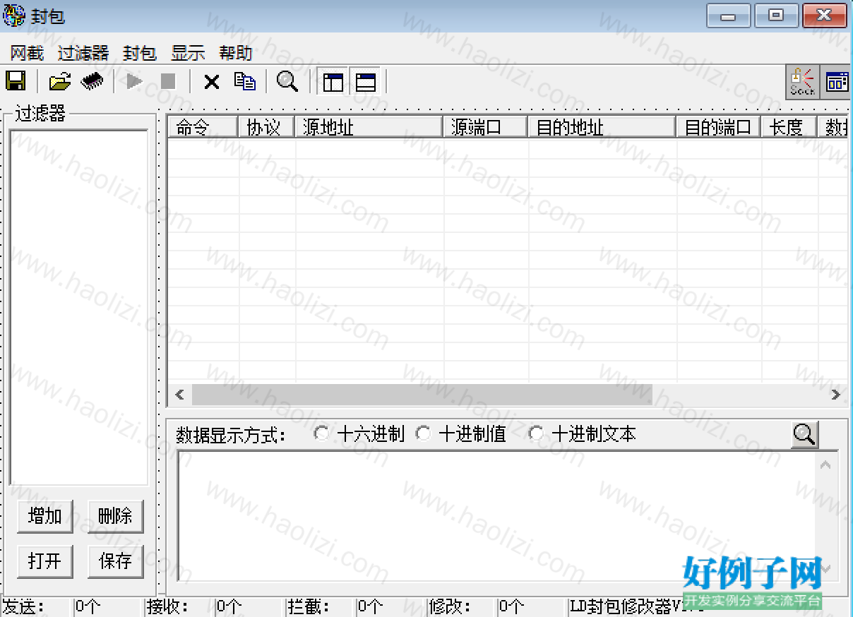Click inside the packet data text area
This screenshot has height=617, width=853.
496,515
